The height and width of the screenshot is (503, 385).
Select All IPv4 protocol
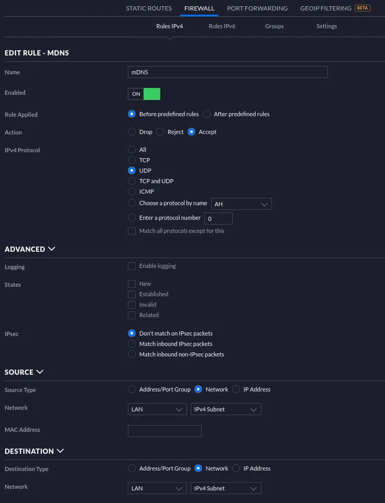pyautogui.click(x=131, y=150)
